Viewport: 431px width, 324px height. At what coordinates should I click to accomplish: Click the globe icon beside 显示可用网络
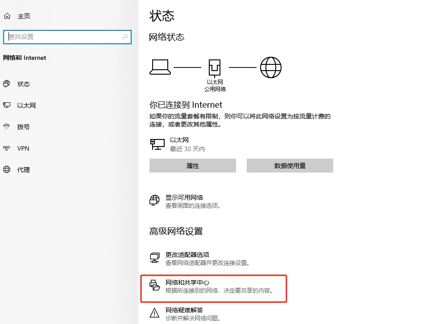coord(154,200)
